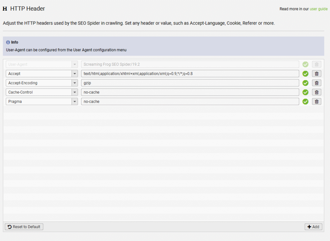Click the disabled User-Agent trash icon
The height and width of the screenshot is (241, 330).
tap(316, 64)
